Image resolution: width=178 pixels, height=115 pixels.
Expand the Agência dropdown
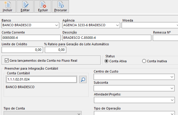pyautogui.click(x=91, y=25)
